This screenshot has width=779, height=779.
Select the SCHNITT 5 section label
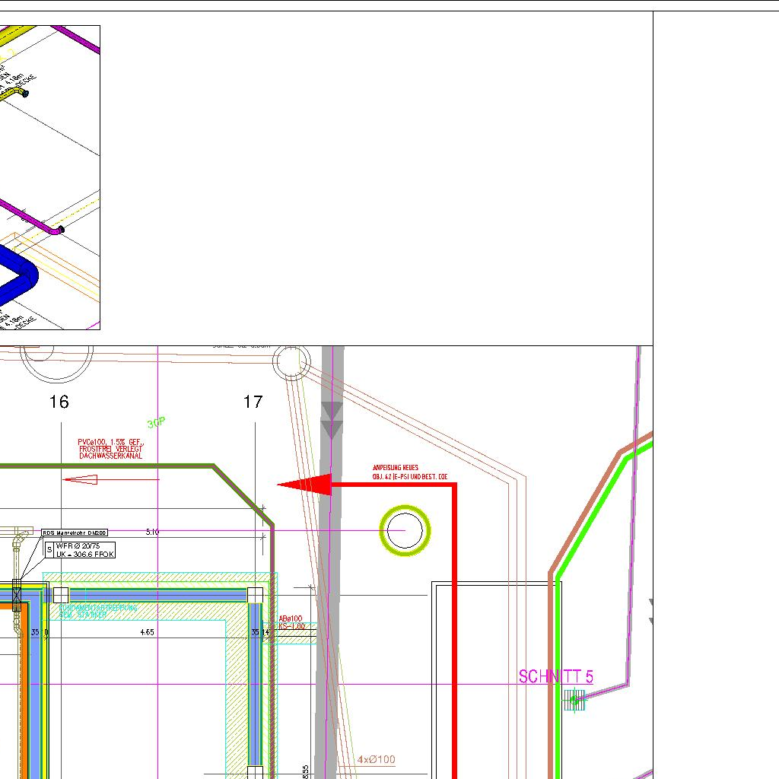tap(555, 676)
